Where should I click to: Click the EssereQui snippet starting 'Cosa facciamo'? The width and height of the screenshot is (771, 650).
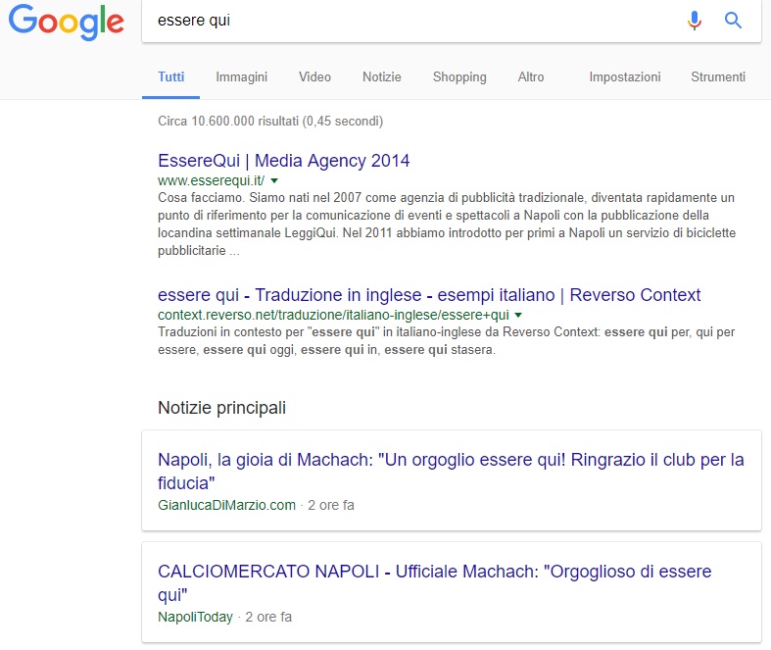pos(447,225)
